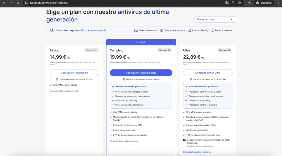The image size is (282, 156).
Task: Open Consulta todas las funciones under Básico
Action: 64,91
